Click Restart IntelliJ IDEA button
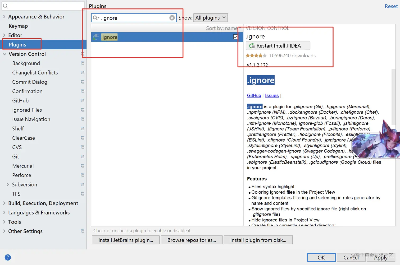400x265 pixels. pyautogui.click(x=278, y=46)
